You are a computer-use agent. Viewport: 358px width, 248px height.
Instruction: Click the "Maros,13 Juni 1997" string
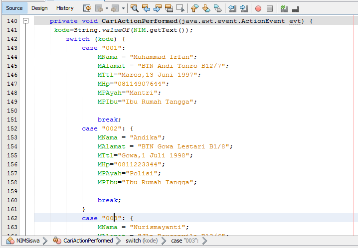tap(158, 75)
